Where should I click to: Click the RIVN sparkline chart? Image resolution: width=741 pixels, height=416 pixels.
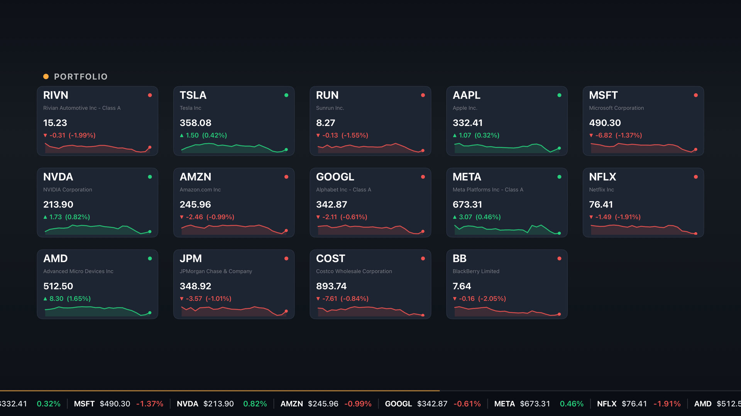(x=98, y=148)
